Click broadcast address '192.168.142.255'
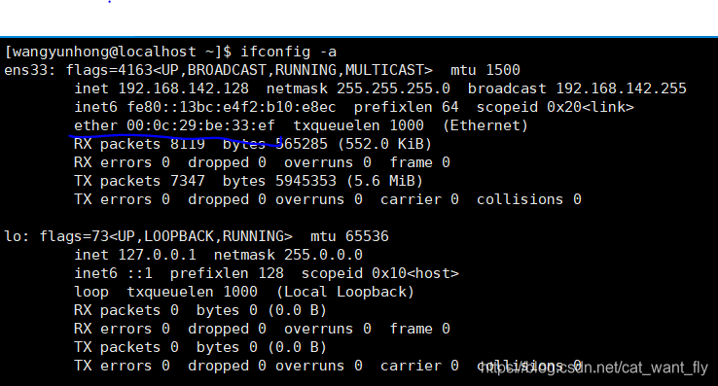The width and height of the screenshot is (718, 386). coord(622,88)
